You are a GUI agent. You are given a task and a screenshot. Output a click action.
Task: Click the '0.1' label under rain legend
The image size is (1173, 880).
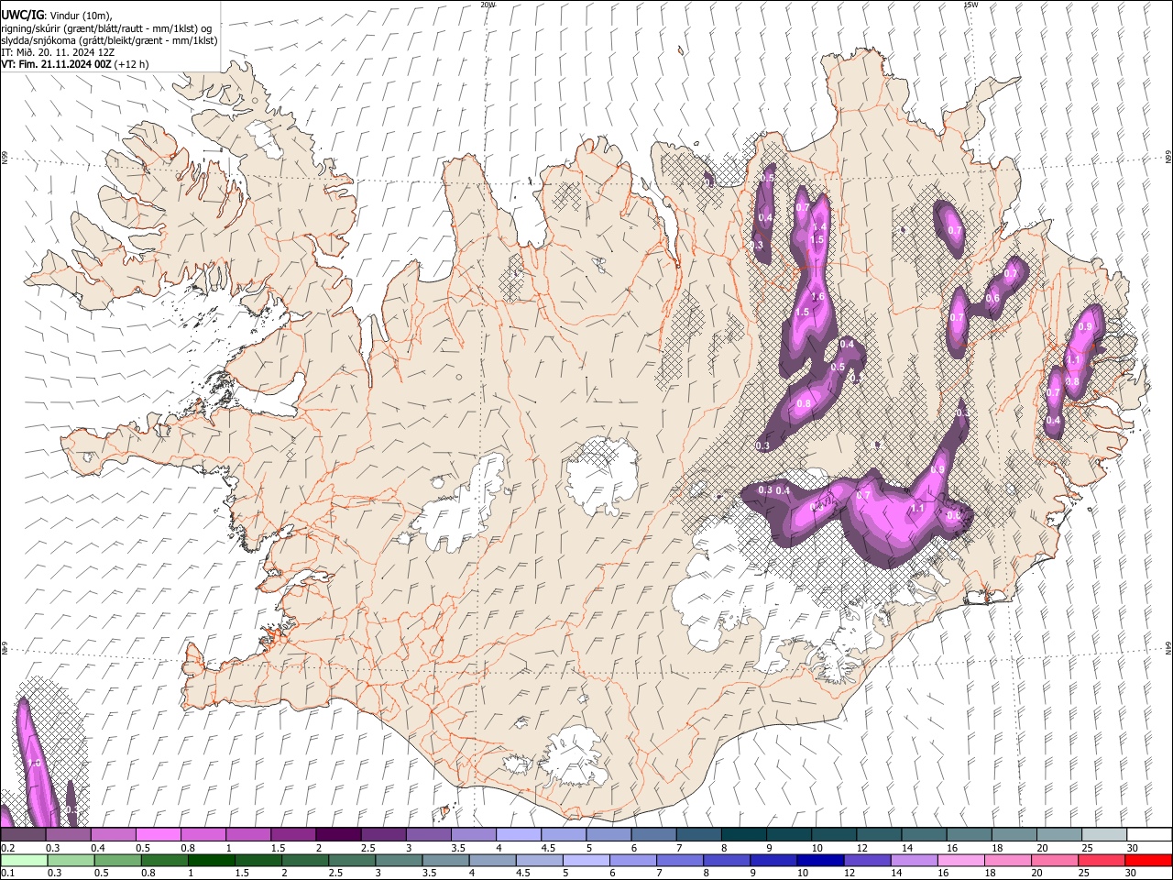click(x=6, y=874)
